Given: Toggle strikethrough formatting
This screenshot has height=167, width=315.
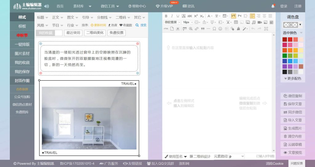Looking at the screenshot, I should pos(189,16).
